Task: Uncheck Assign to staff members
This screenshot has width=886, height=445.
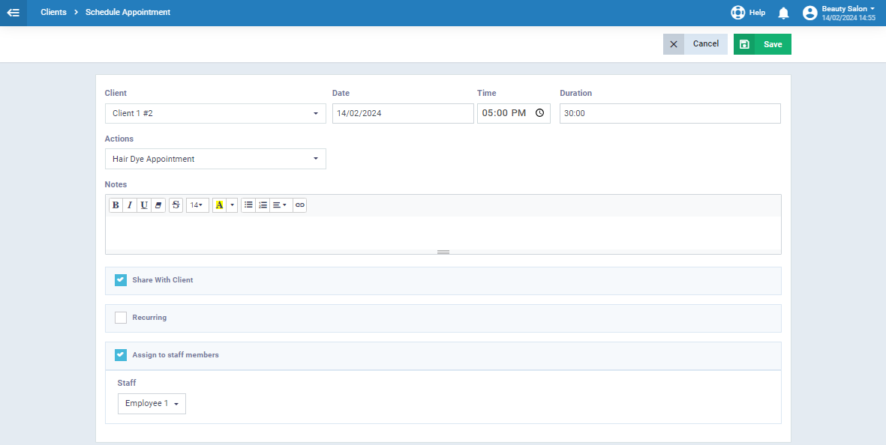Action: point(120,355)
